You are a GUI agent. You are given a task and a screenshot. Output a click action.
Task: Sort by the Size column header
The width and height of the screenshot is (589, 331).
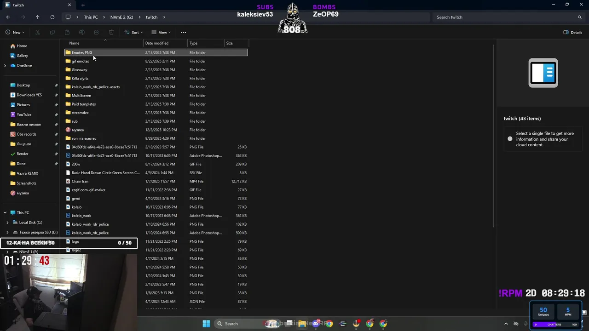(x=236, y=43)
